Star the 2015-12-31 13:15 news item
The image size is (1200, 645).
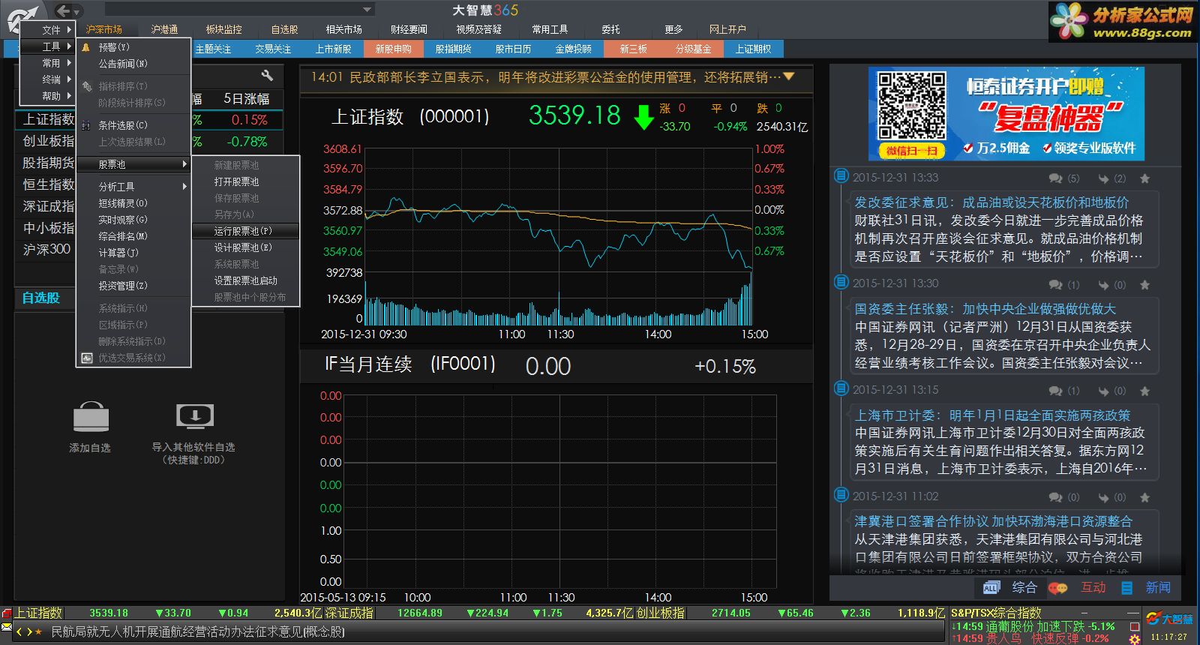tap(1144, 391)
